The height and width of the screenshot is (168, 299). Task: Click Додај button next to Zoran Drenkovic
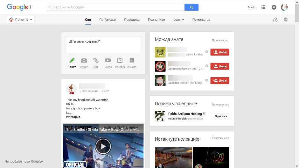[220, 66]
